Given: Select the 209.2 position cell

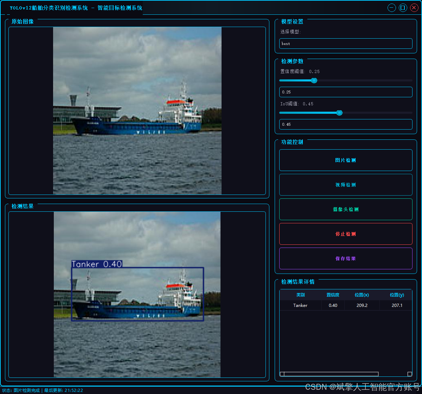Looking at the screenshot, I should (362, 306).
